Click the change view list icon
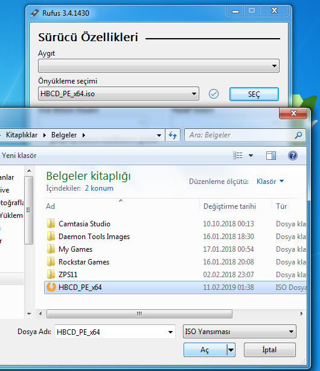320x371 pixels. (x=238, y=156)
